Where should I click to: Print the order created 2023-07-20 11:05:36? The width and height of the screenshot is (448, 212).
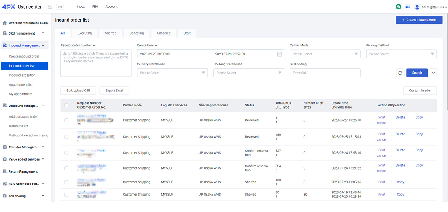tap(382, 182)
